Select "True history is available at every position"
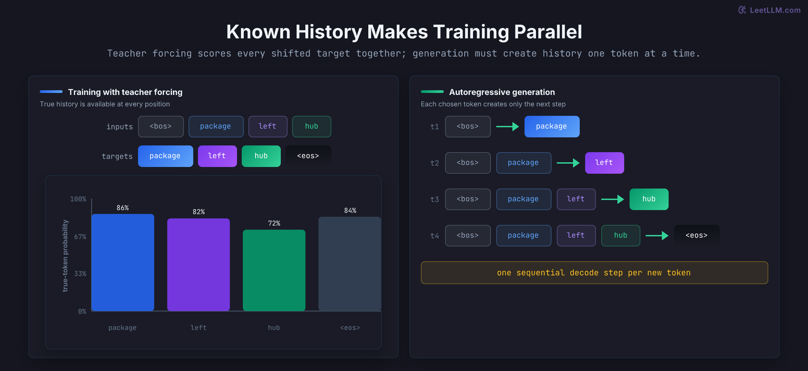The height and width of the screenshot is (371, 808). tap(105, 104)
